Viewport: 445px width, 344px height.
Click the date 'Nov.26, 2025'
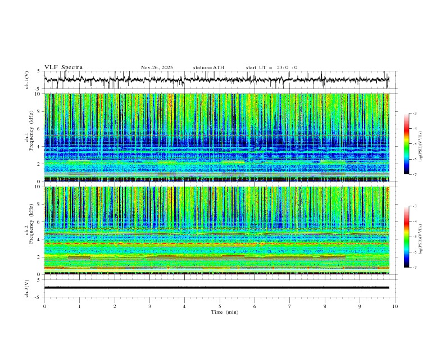click(x=157, y=67)
